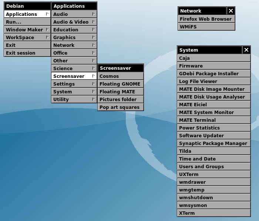Launch Tilda from System menu
Image resolution: width=259 pixels, height=221 pixels.
214,151
